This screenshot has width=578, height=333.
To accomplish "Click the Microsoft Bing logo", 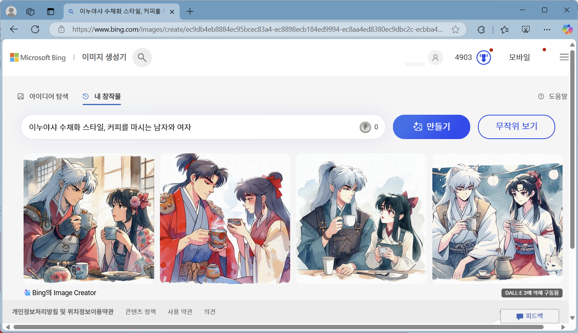I will tap(38, 58).
